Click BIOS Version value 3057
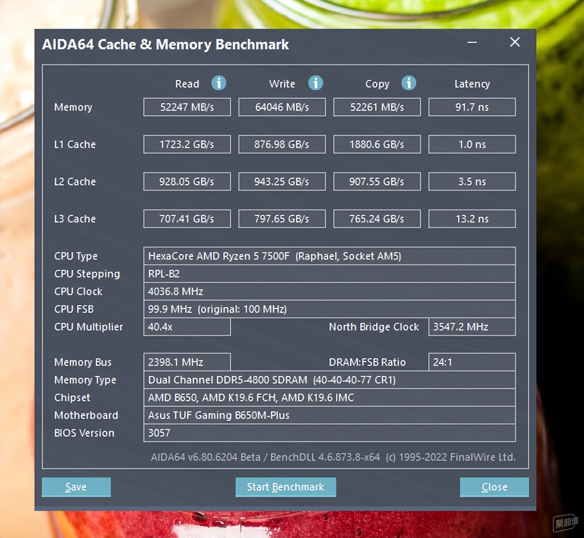 (x=330, y=433)
